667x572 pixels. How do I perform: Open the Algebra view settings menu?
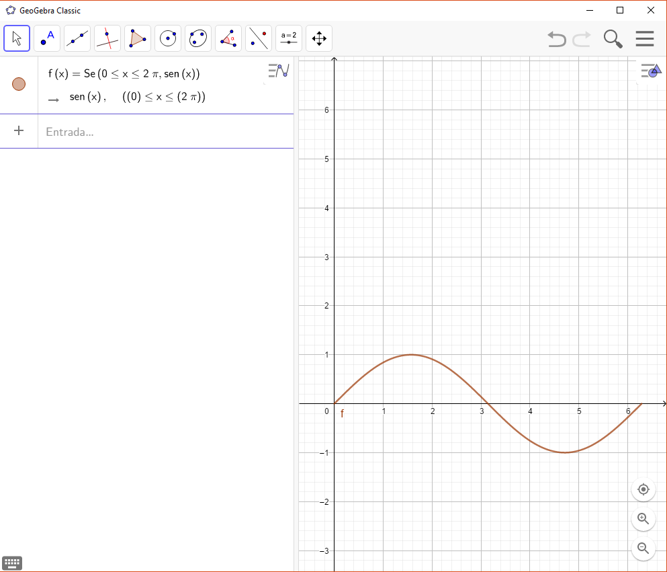pyautogui.click(x=278, y=70)
